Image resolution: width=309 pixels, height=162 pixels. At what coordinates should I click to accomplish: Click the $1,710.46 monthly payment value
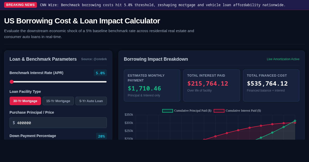pyautogui.click(x=144, y=88)
